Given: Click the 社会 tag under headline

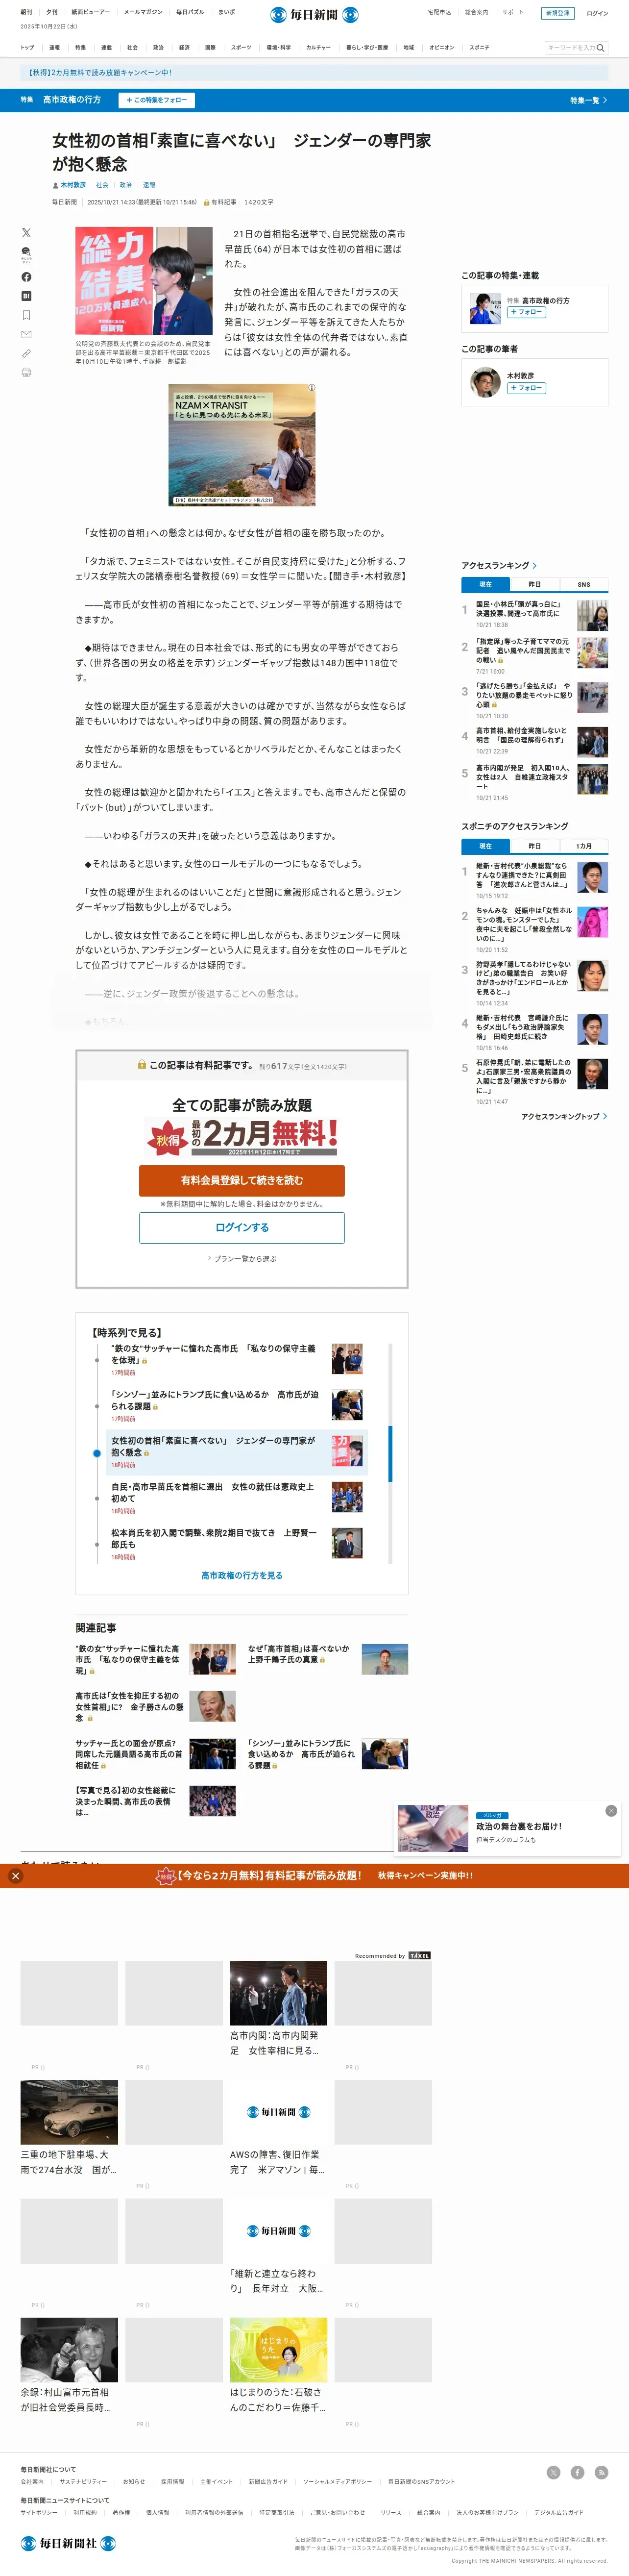Looking at the screenshot, I should [102, 186].
